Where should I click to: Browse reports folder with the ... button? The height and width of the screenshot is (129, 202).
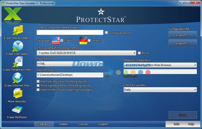tap(107, 76)
